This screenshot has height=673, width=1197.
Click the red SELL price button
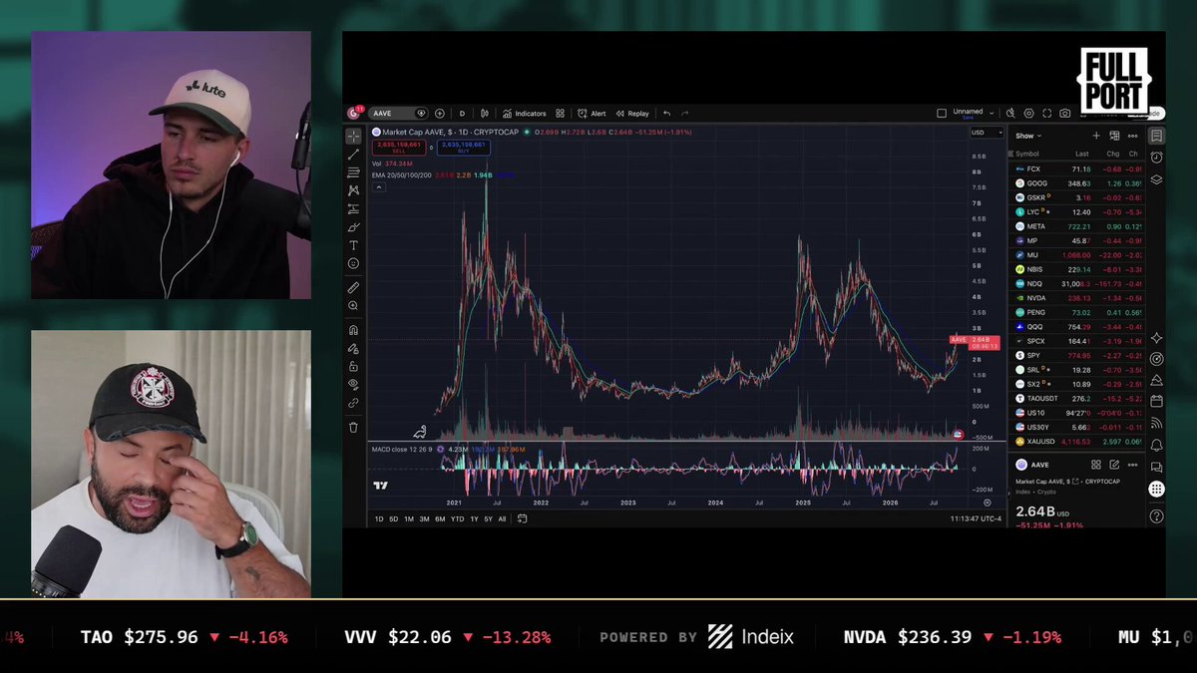400,148
